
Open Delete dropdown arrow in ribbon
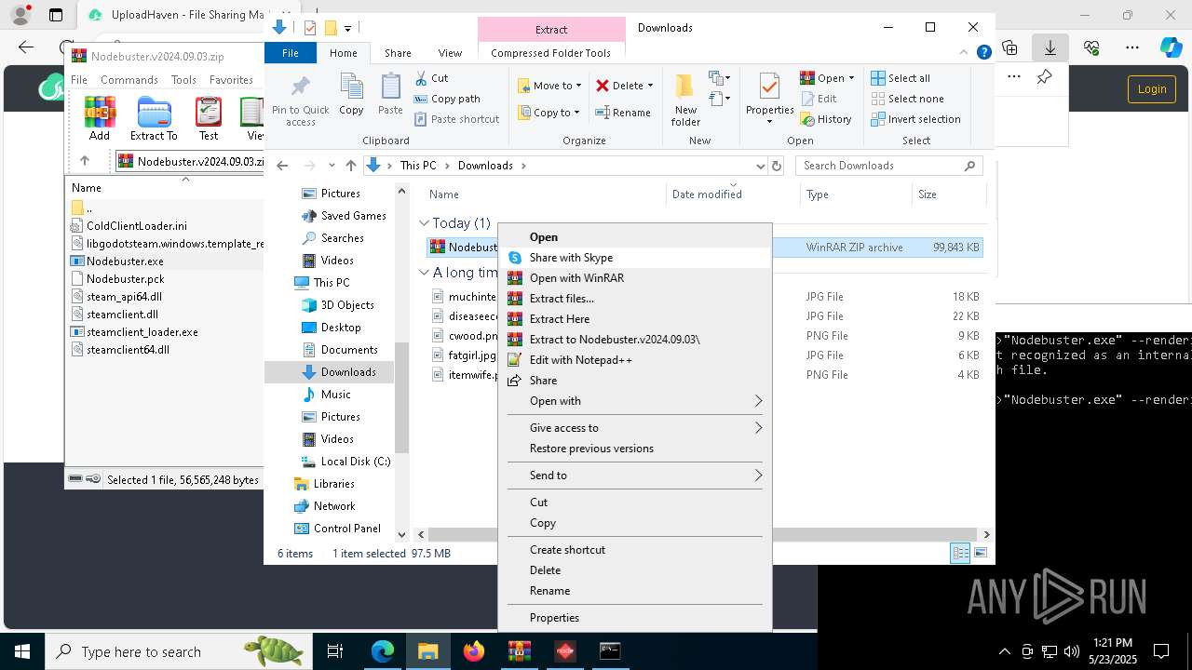(x=650, y=86)
